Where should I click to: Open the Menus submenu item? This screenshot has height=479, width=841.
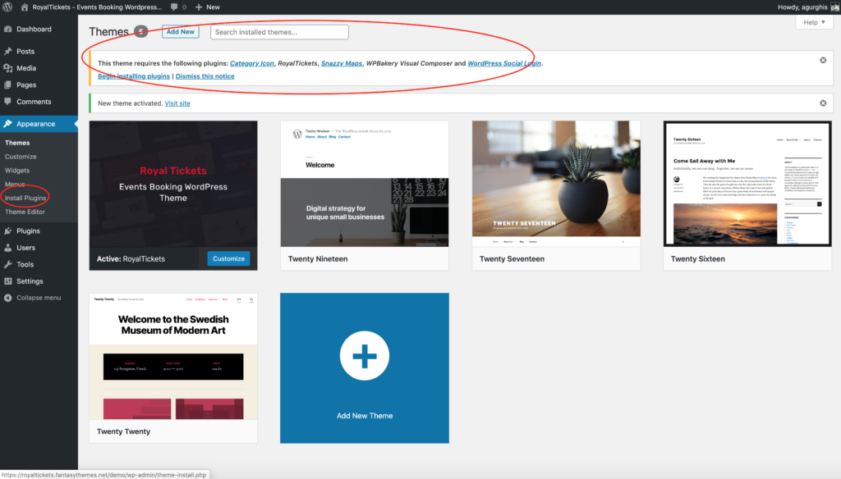pos(15,185)
